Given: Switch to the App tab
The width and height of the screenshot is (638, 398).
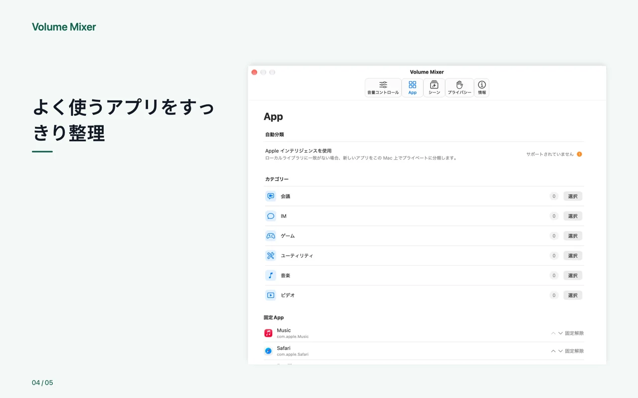Looking at the screenshot, I should pos(412,88).
